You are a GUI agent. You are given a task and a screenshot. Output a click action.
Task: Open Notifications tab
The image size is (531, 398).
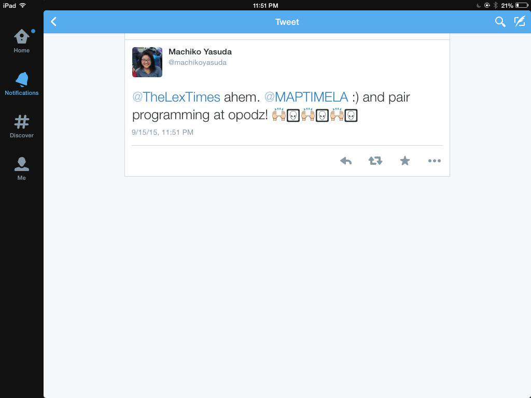pos(22,83)
